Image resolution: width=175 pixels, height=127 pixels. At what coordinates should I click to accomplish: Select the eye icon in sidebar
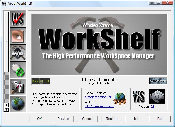[x=18, y=36]
